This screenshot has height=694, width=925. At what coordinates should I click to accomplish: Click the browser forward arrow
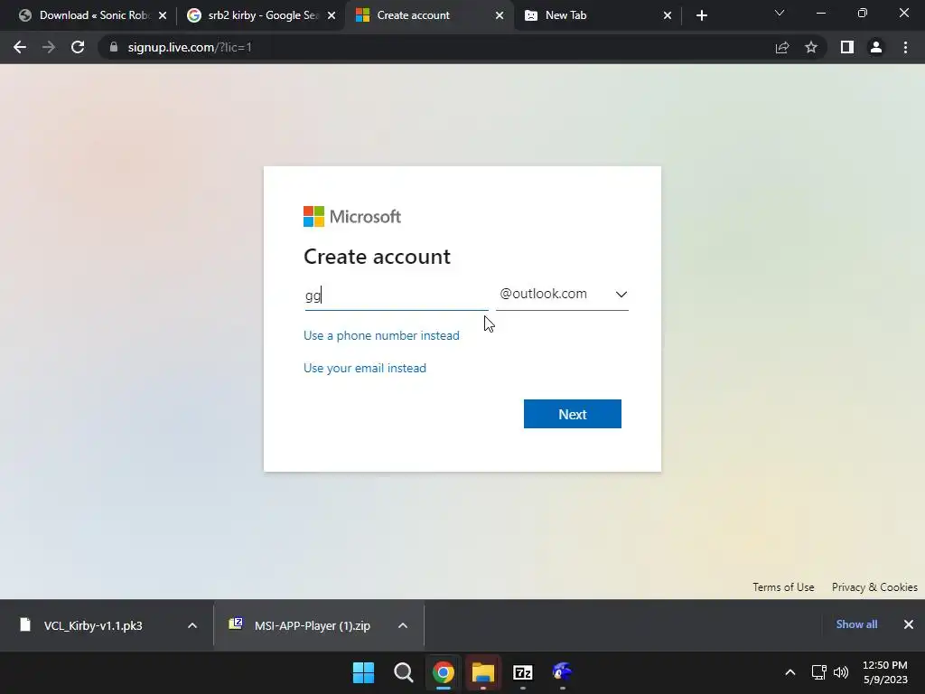[x=49, y=47]
